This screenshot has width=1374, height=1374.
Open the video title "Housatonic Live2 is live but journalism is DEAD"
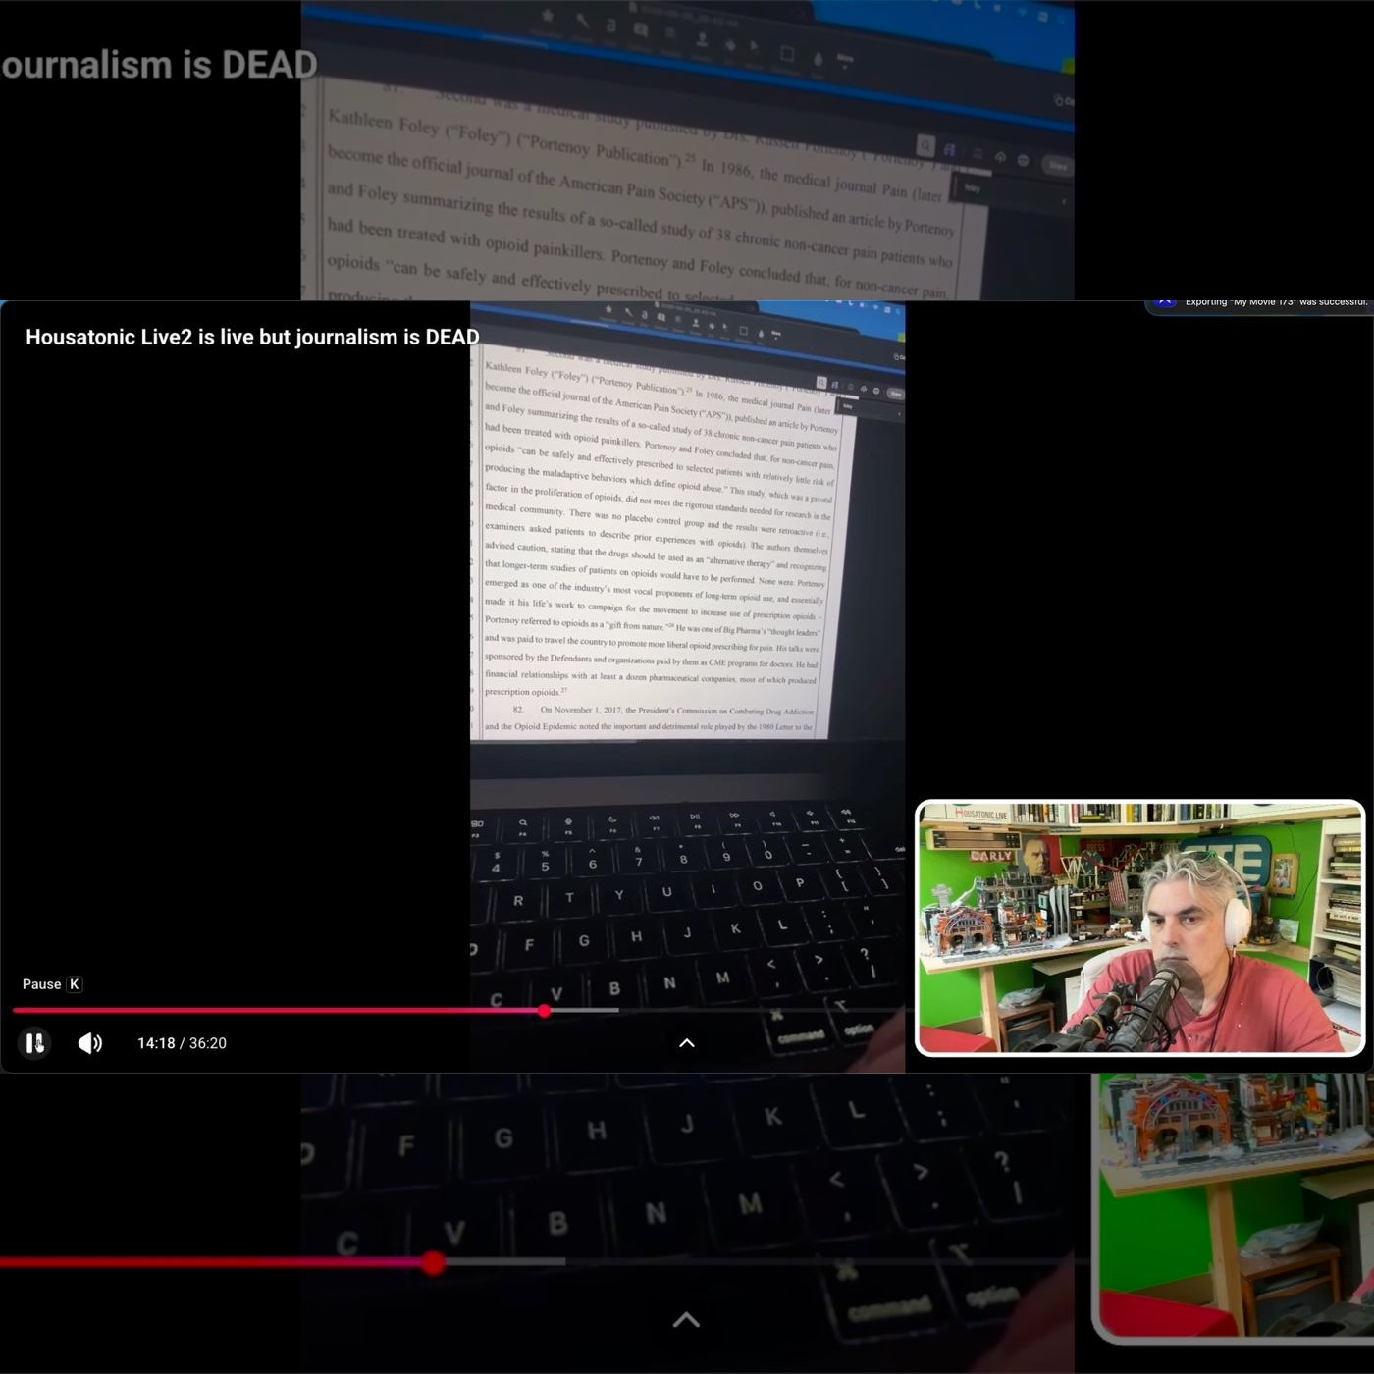252,337
